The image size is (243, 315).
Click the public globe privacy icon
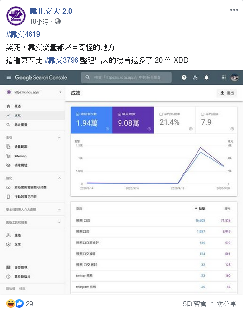click(x=58, y=21)
